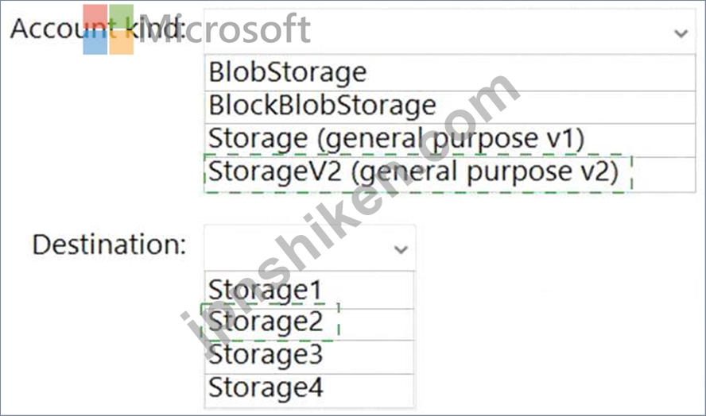Choose the BlockBlobStorage option
Viewport: 706px width, 416px height.
[x=322, y=106]
